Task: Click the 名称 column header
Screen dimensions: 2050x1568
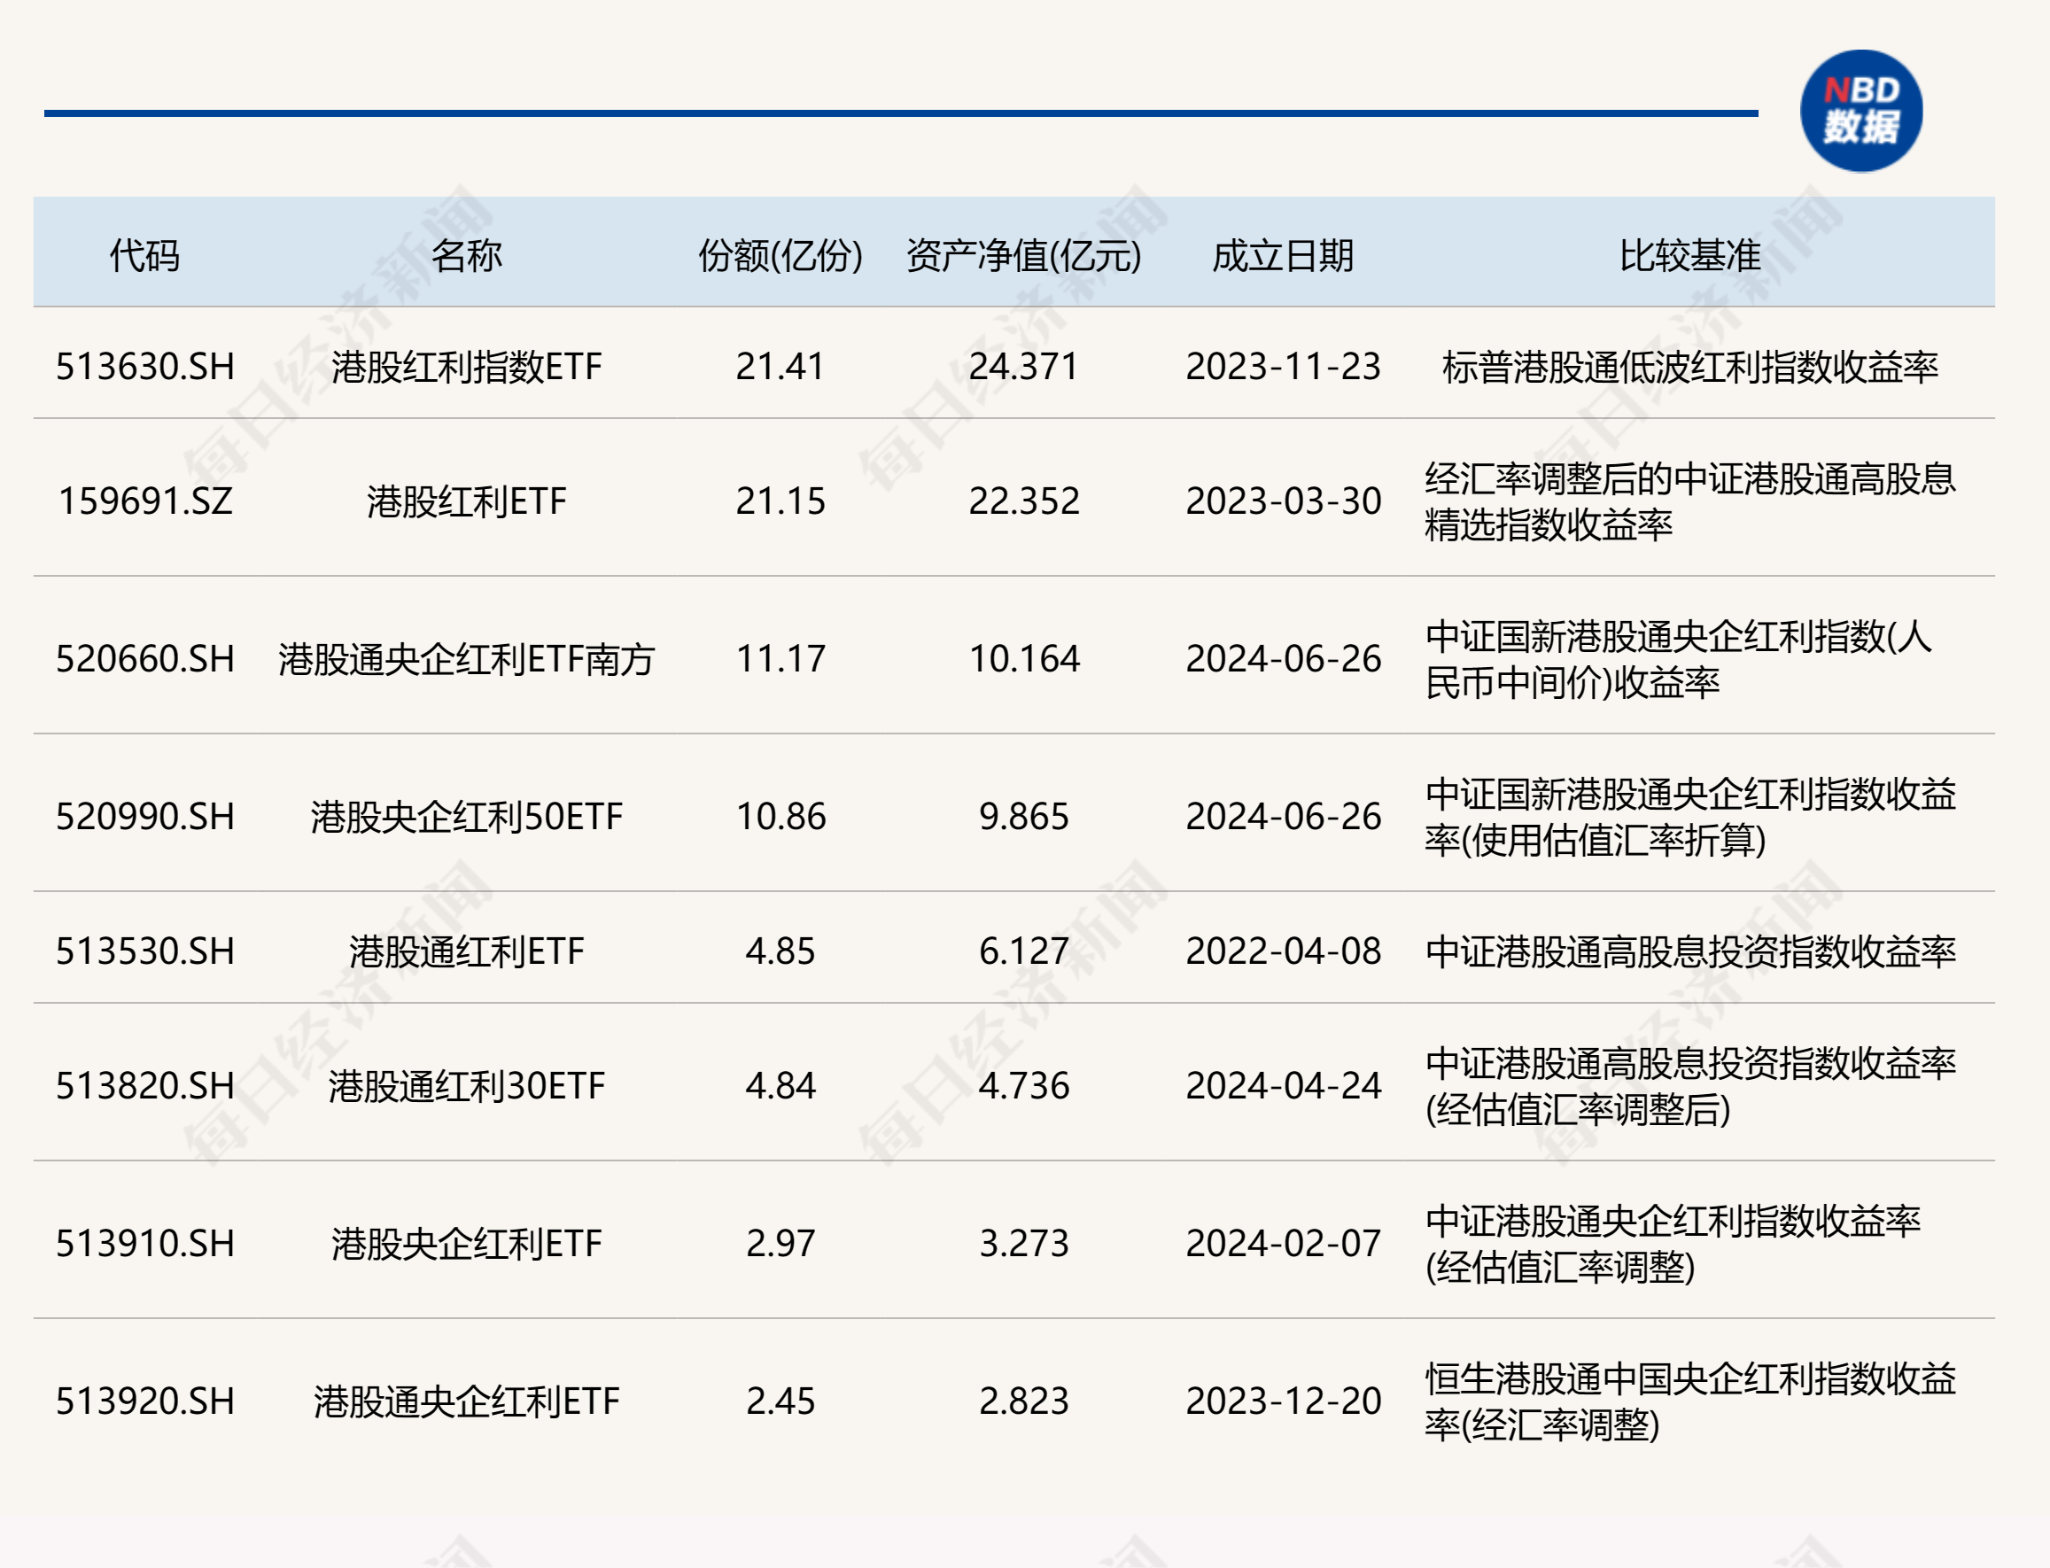Action: coord(467,255)
